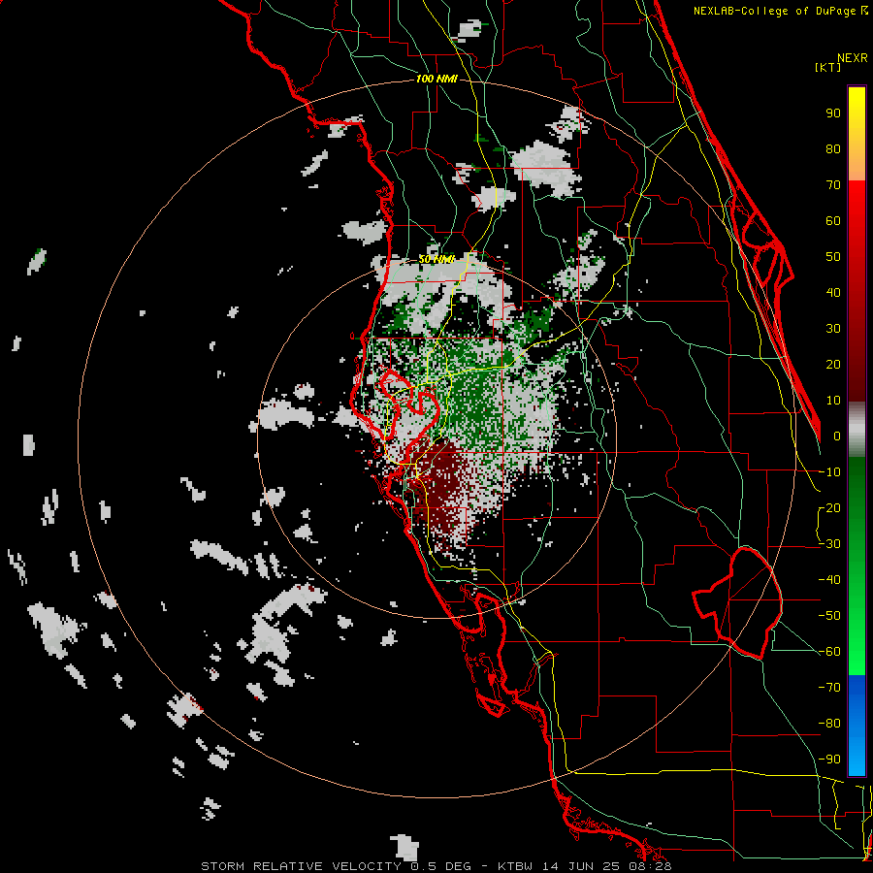873x873 pixels.
Task: Click the -50 knot scale value
Action: 829,616
